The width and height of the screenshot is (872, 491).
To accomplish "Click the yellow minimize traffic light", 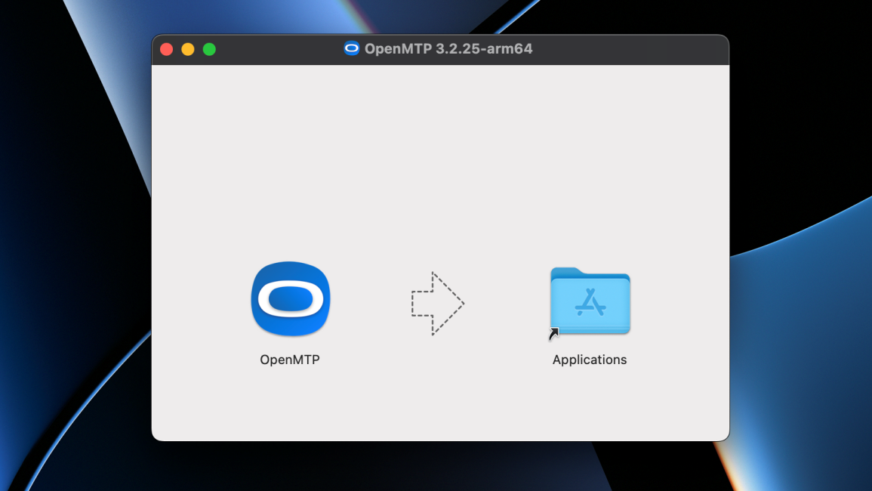I will 187,48.
